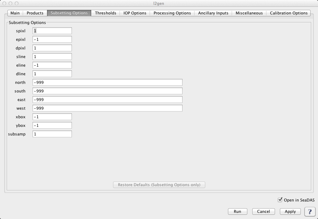Viewport: 318px width, 219px height.
Task: Click the Apply button
Action: tap(290, 212)
